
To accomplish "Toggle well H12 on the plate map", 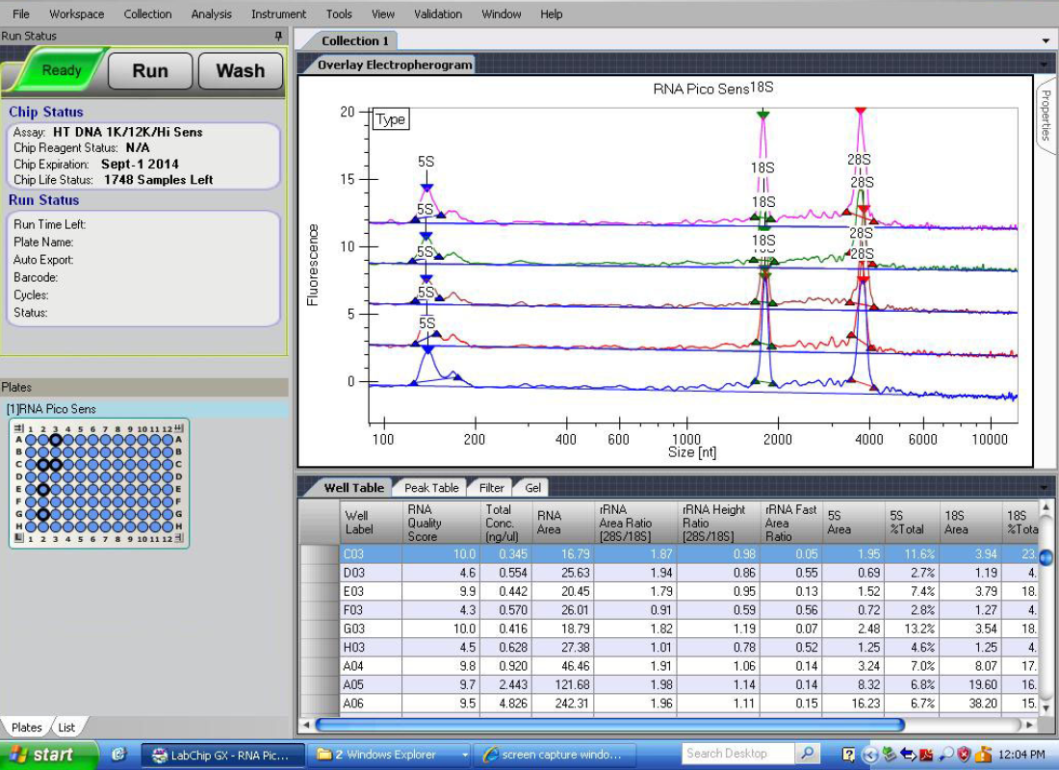I will coord(168,526).
